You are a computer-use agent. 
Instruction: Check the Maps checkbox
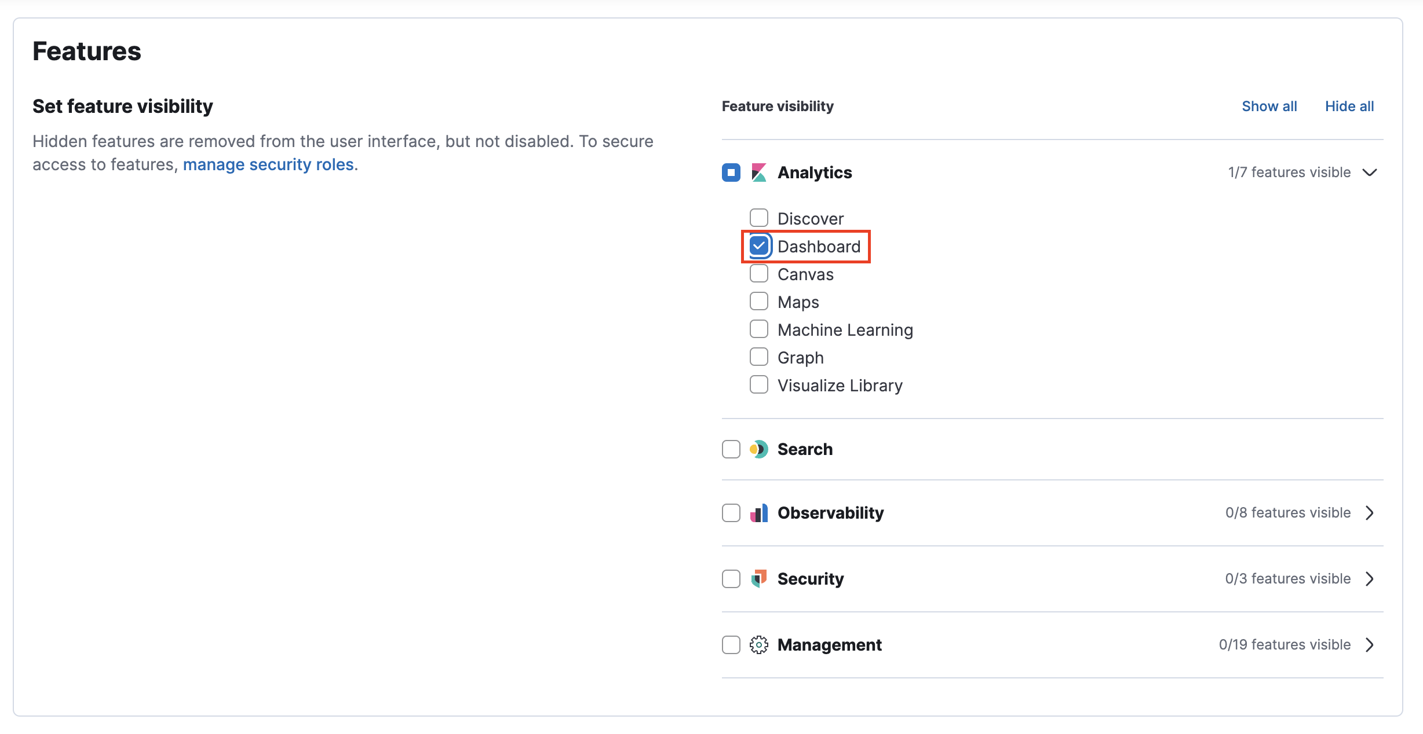pos(758,301)
